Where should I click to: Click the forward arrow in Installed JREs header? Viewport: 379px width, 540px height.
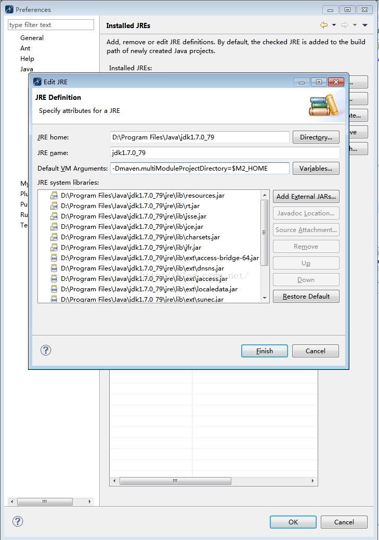click(x=345, y=25)
